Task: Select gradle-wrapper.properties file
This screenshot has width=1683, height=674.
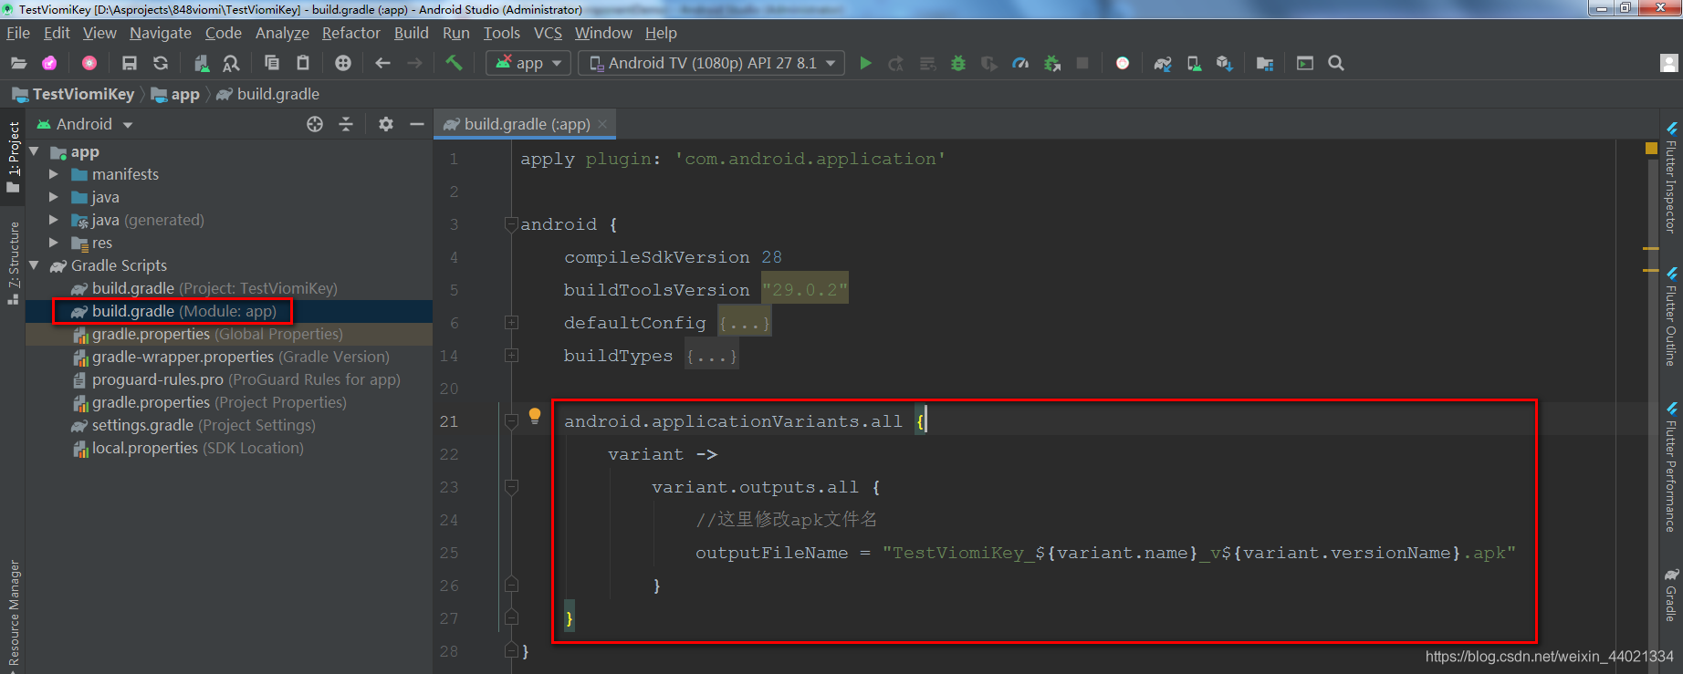Action: (240, 357)
